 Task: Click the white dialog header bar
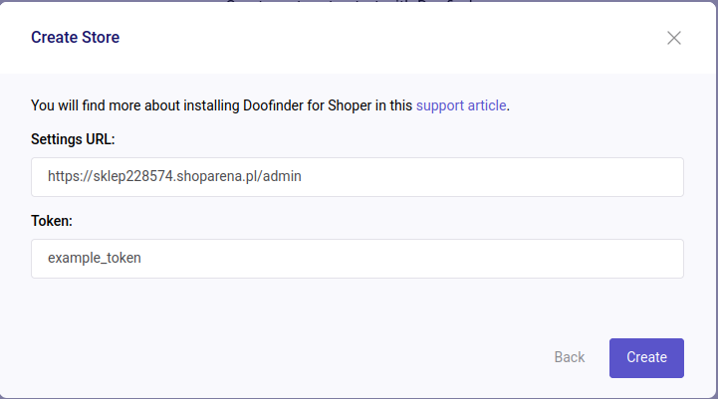coord(398,38)
